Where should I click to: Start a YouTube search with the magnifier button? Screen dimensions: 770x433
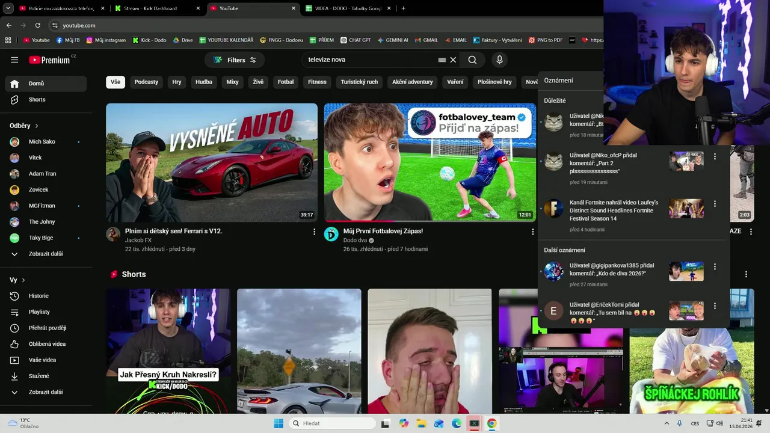[x=472, y=60]
